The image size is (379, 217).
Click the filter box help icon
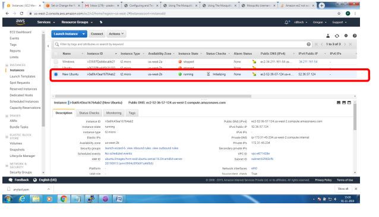pos(309,44)
